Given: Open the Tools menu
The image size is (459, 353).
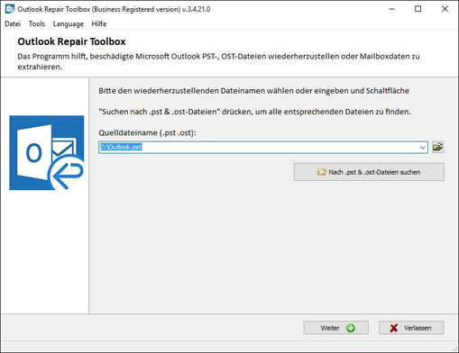Looking at the screenshot, I should [37, 23].
